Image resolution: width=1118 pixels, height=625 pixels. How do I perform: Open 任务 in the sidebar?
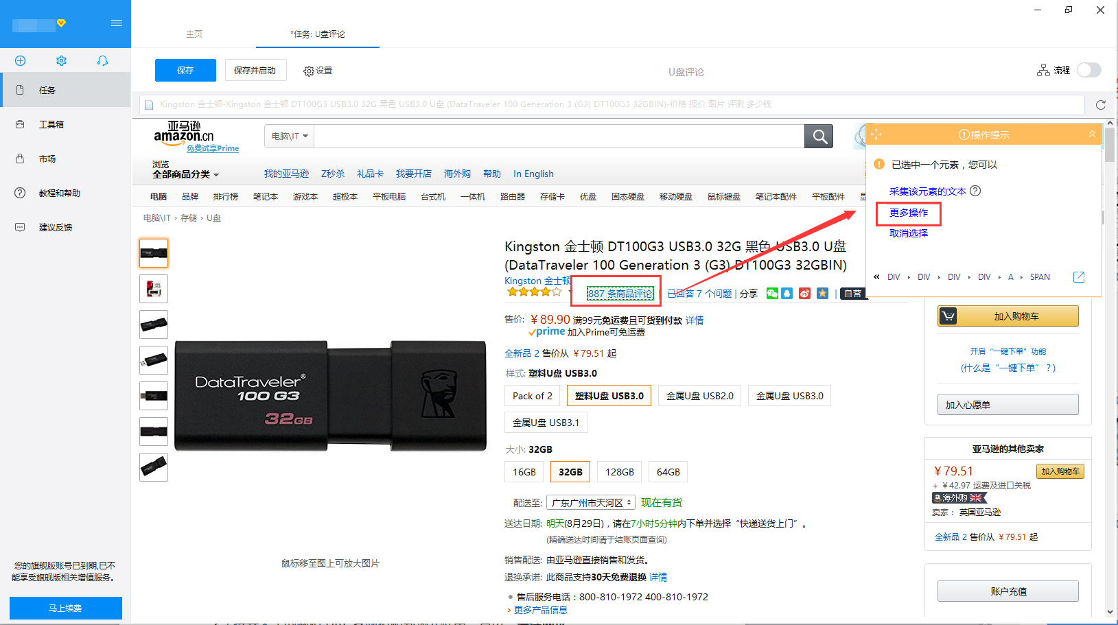pyautogui.click(x=65, y=90)
